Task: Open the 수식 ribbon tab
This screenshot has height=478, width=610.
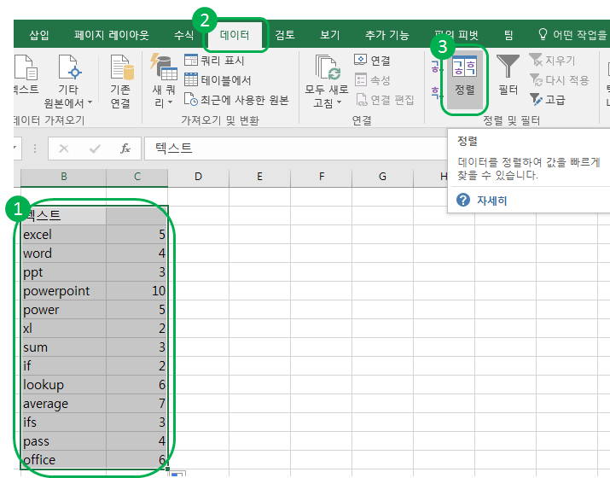Action: pyautogui.click(x=183, y=35)
